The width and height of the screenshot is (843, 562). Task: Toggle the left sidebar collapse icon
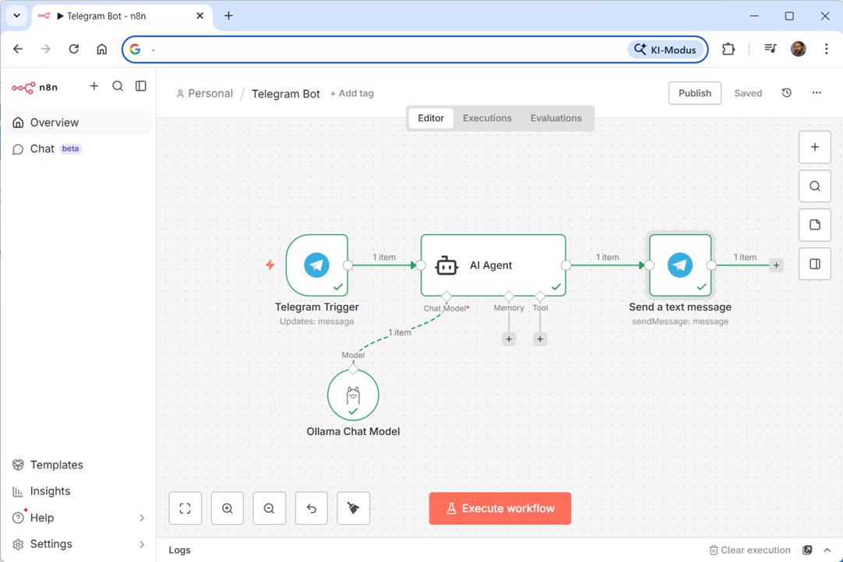tap(141, 86)
